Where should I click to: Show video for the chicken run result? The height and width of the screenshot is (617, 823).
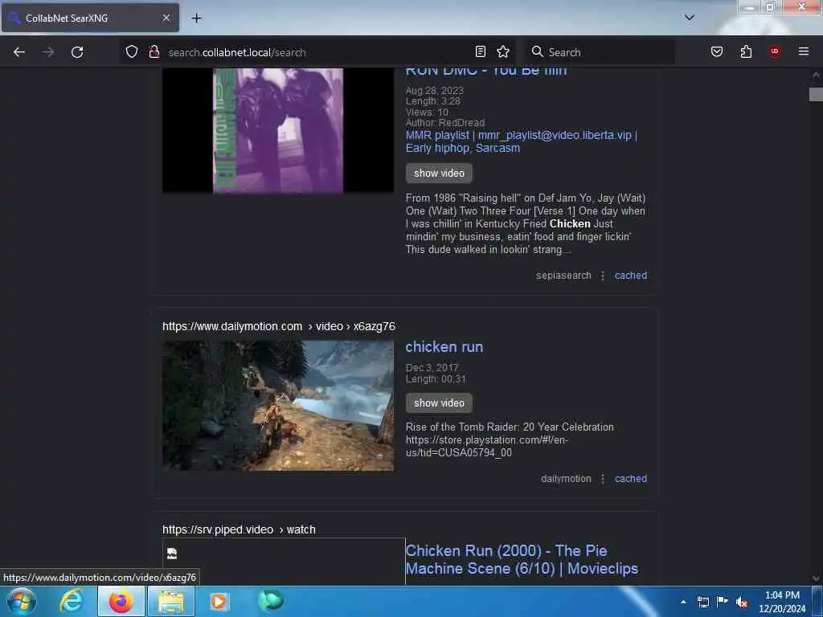(439, 403)
